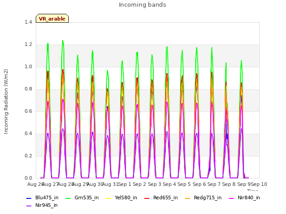Select the Redg715_in legend label

(208, 198)
